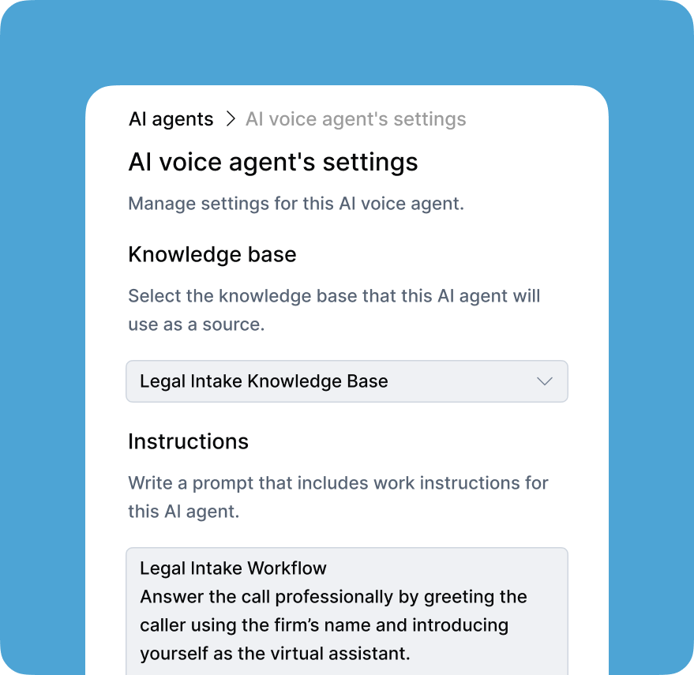Select the AI voice agent's settings breadcrumb
This screenshot has width=694, height=675.
click(x=355, y=118)
